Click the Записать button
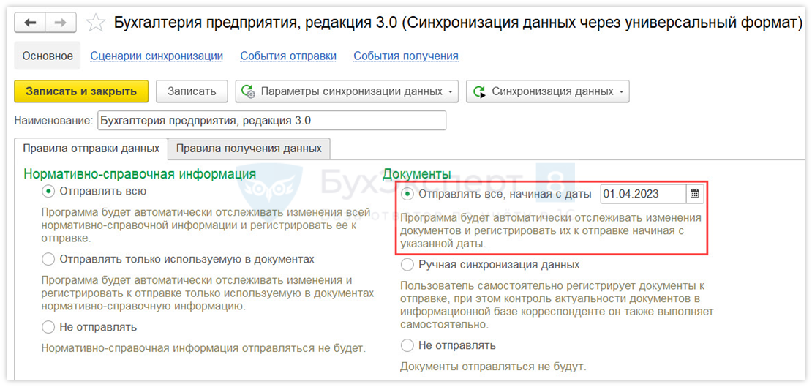 tap(192, 91)
